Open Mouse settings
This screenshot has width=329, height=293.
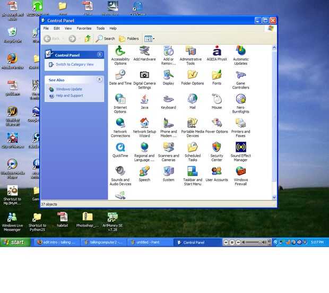[x=217, y=101]
